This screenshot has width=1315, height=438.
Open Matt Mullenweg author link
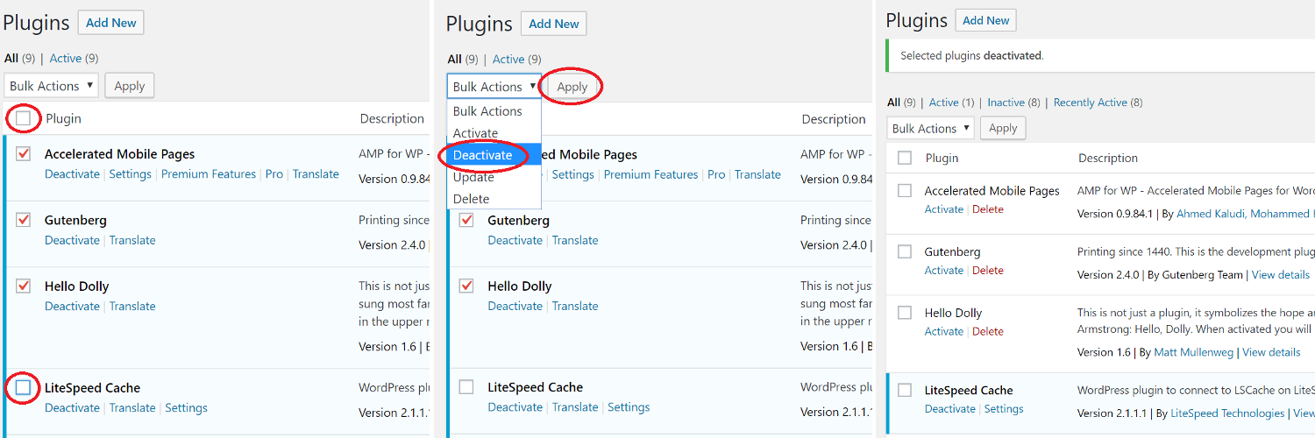[1194, 352]
